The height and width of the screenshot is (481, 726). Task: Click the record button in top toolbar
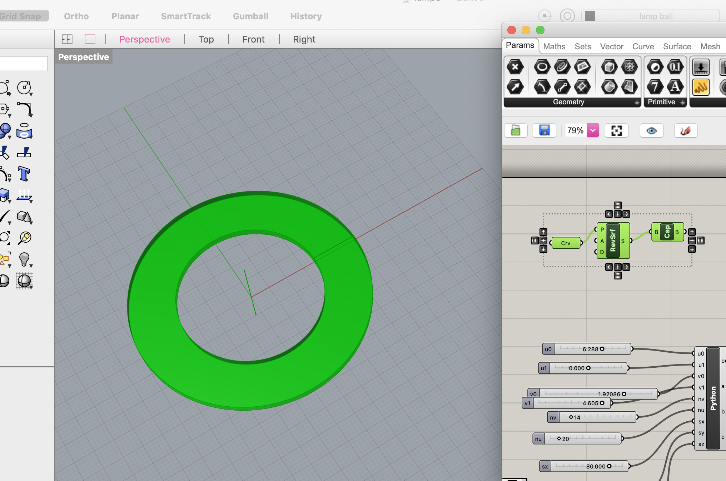click(x=567, y=16)
